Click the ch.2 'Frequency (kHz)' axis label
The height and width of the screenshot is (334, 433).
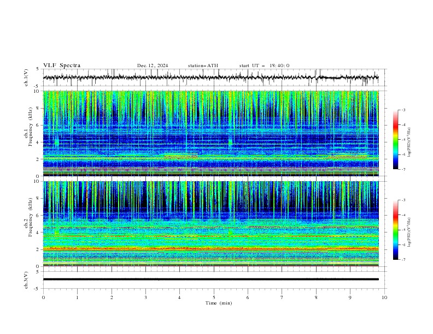click(31, 217)
